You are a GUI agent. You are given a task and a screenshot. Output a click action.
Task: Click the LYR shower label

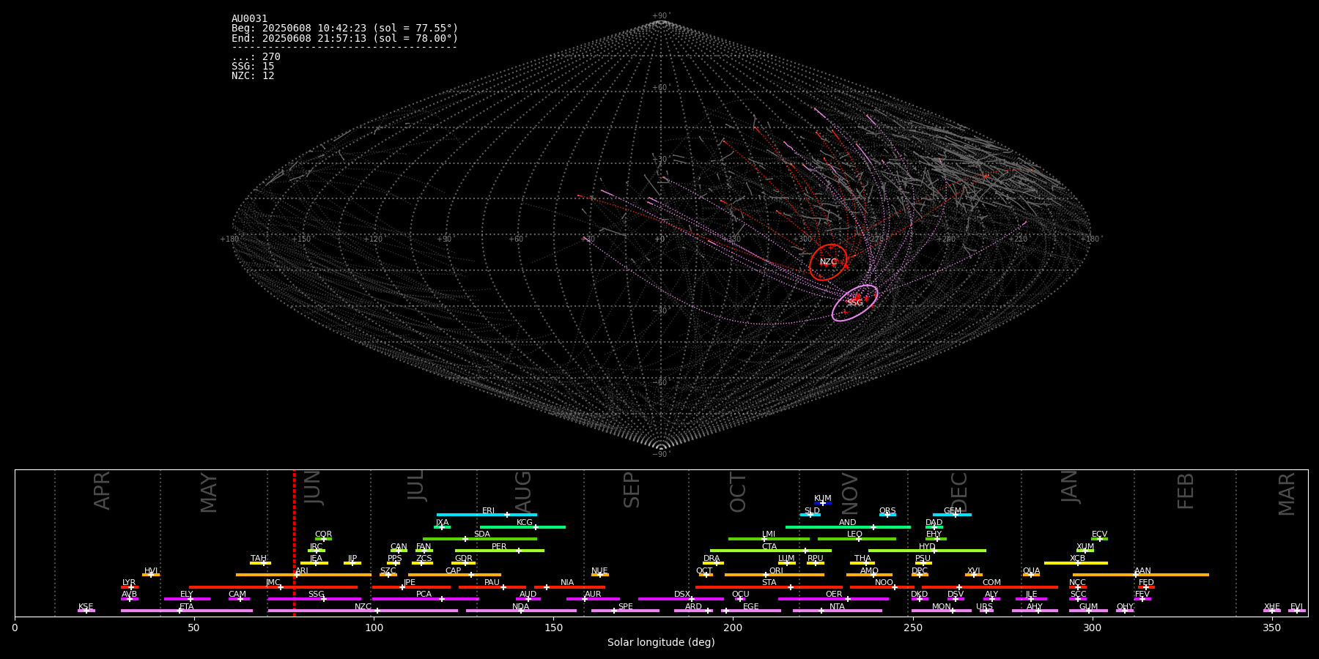(129, 583)
